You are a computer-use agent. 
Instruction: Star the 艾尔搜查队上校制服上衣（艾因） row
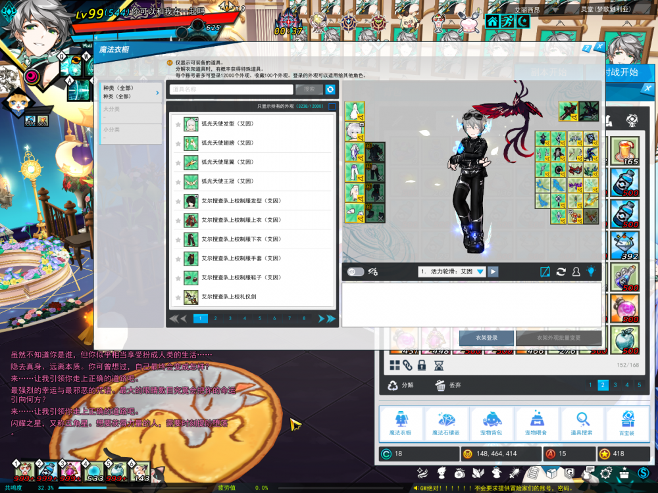[x=178, y=221]
